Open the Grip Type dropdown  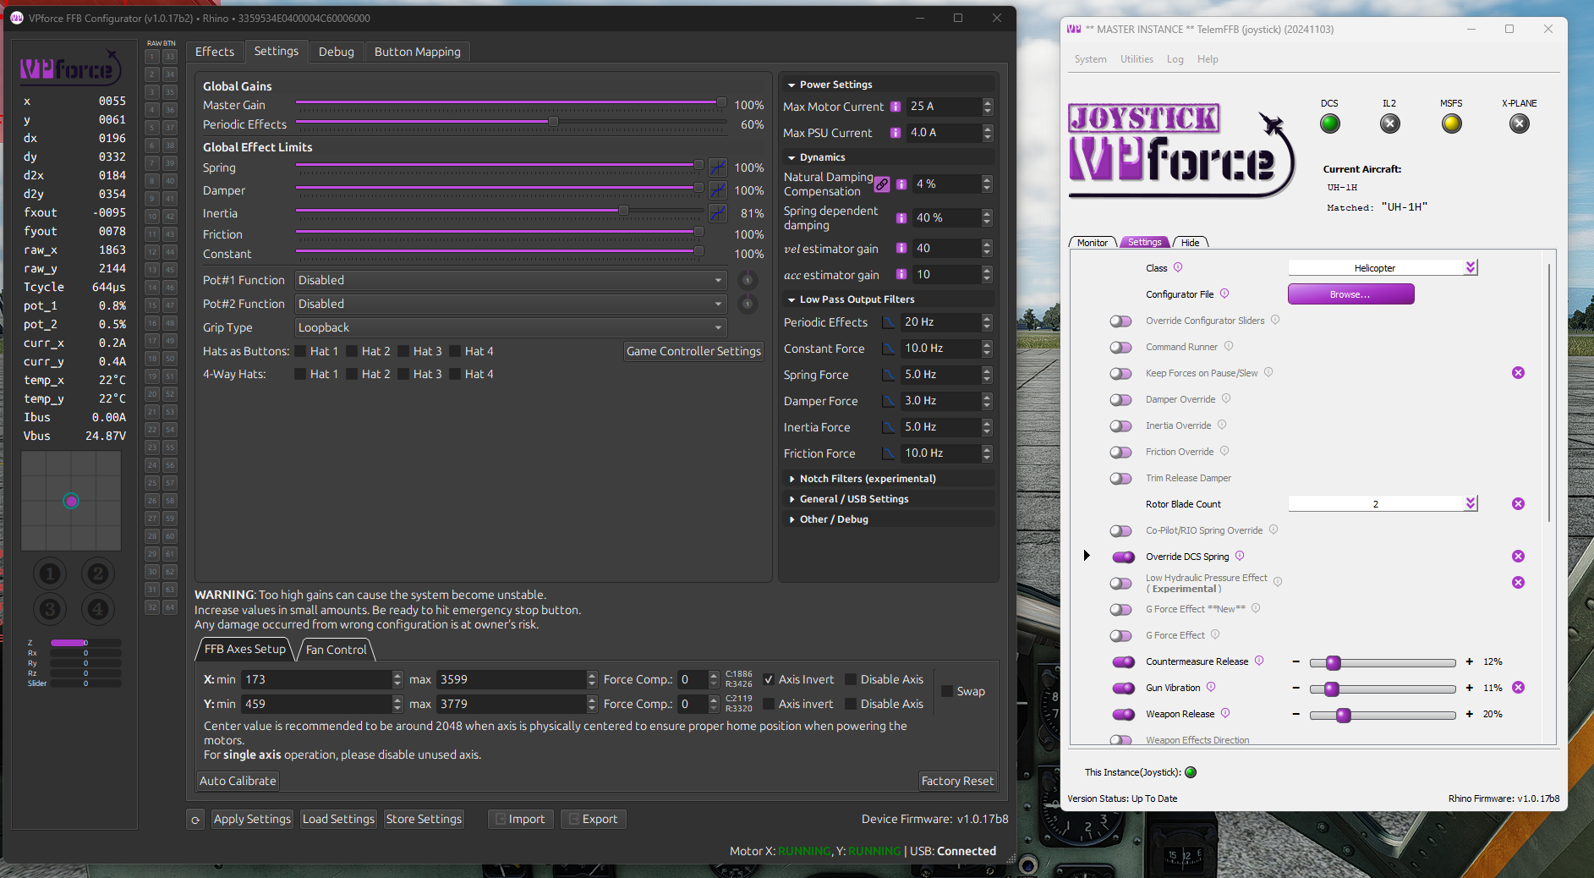511,327
